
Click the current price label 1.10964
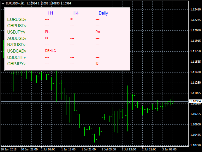[195, 101]
